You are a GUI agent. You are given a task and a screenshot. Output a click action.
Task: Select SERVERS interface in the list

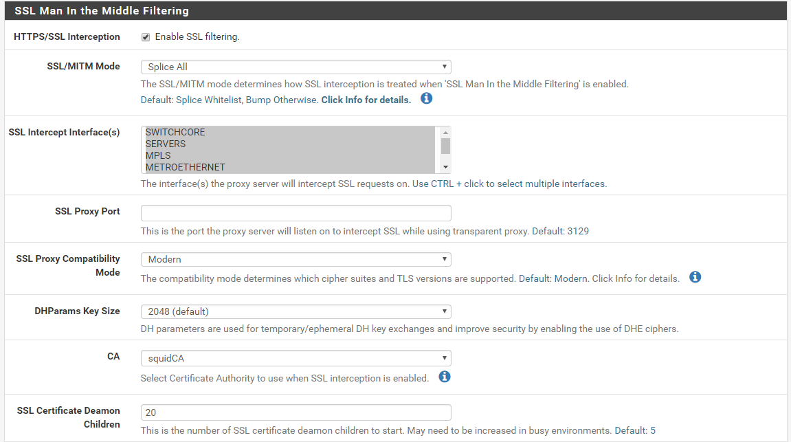click(x=166, y=144)
